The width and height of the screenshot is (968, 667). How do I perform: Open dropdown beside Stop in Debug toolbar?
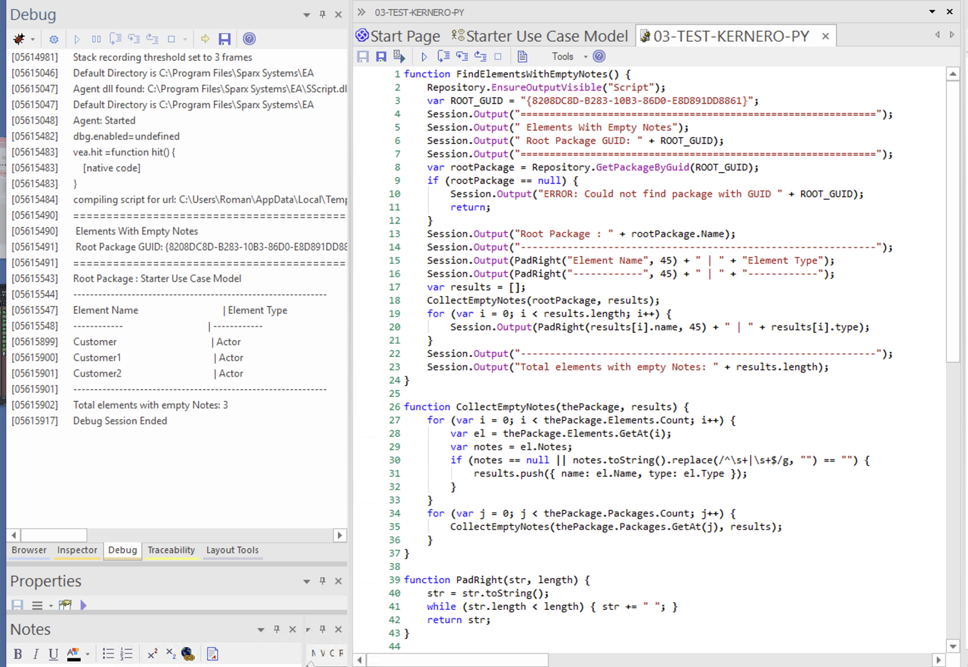(185, 40)
